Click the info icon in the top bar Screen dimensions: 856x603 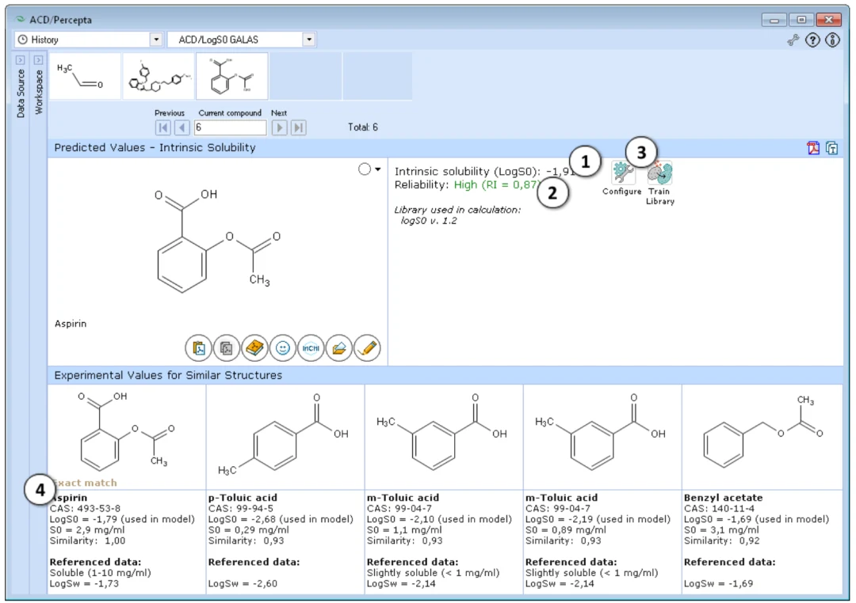coord(832,40)
